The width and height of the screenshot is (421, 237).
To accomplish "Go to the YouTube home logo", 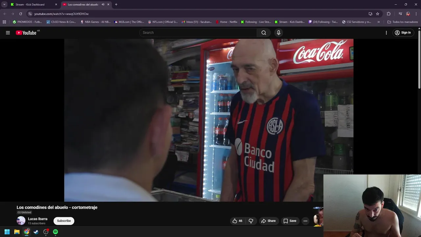I will coord(26,33).
